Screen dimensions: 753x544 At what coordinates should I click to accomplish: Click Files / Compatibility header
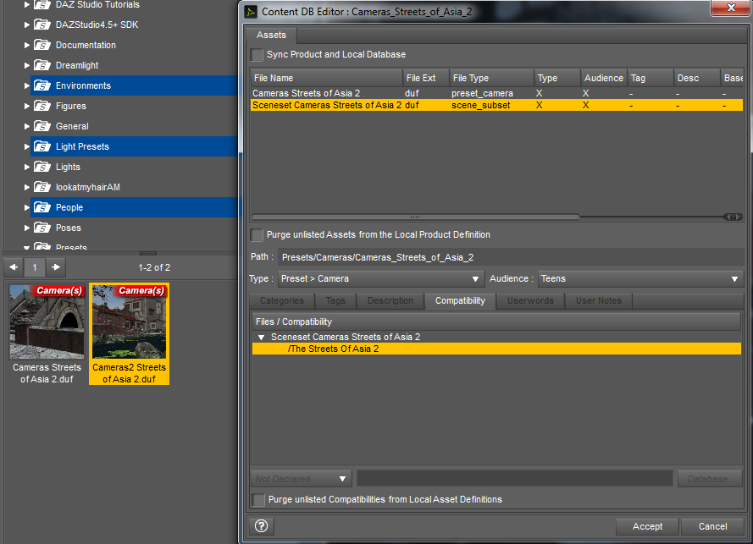pyautogui.click(x=496, y=321)
